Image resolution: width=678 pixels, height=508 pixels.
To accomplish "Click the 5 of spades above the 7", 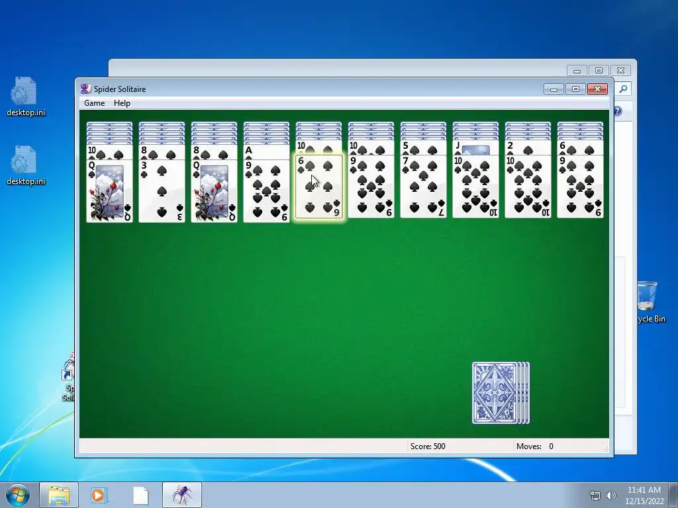I will click(423, 148).
